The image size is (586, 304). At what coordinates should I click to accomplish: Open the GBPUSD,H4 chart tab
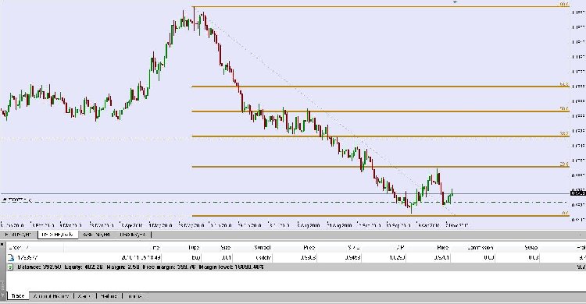pyautogui.click(x=96, y=235)
